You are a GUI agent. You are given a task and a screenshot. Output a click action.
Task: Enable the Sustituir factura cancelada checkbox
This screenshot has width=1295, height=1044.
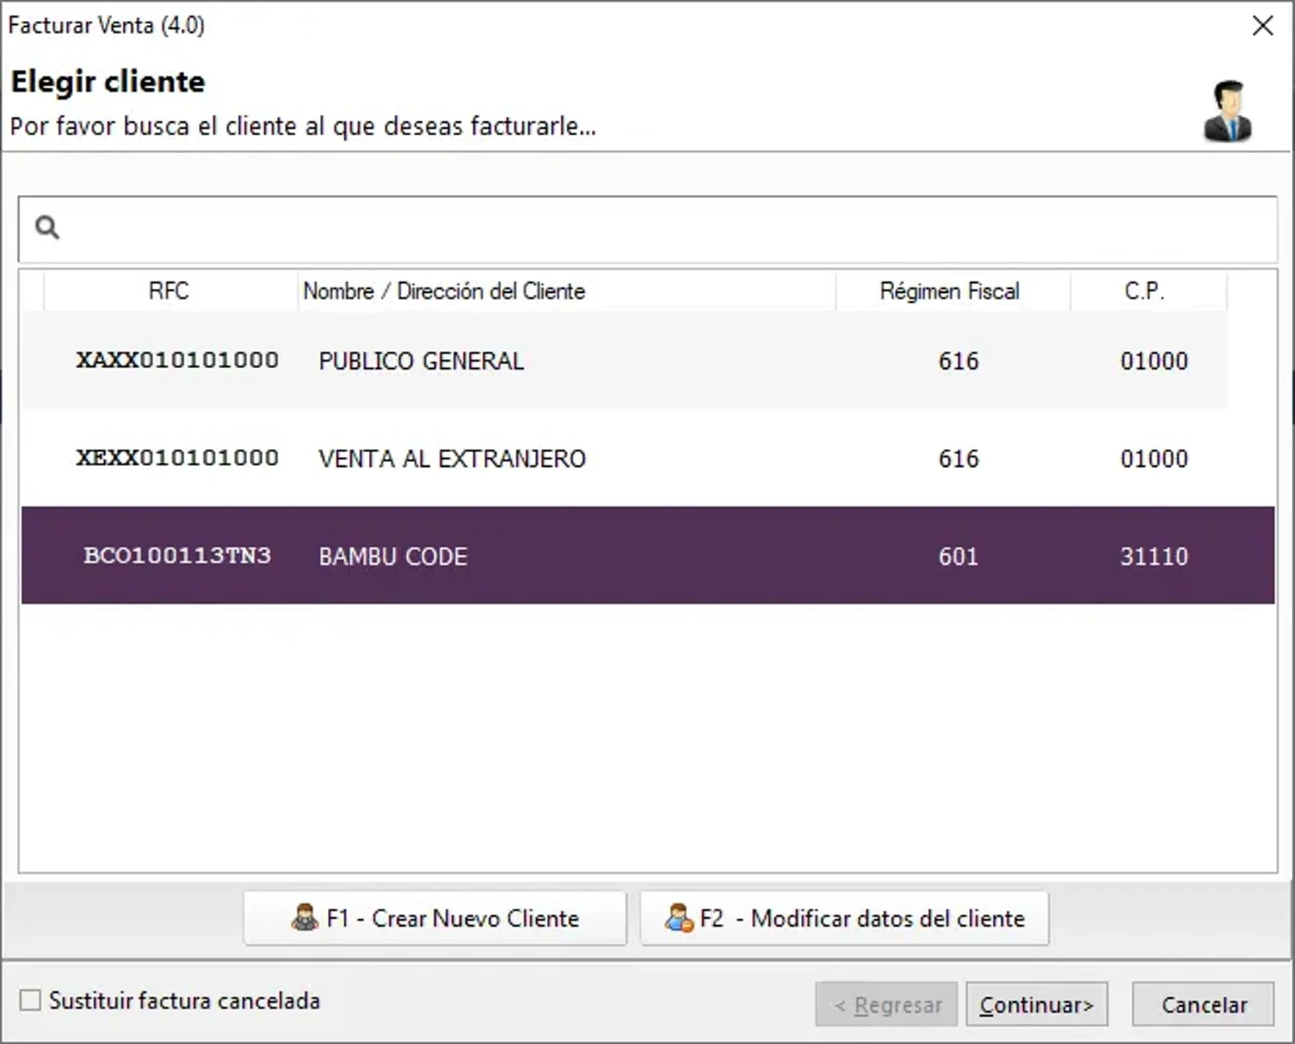click(x=30, y=1001)
